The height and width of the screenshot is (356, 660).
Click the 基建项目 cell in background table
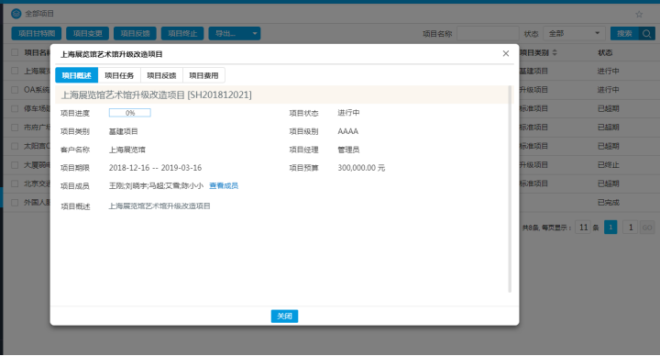click(x=533, y=71)
